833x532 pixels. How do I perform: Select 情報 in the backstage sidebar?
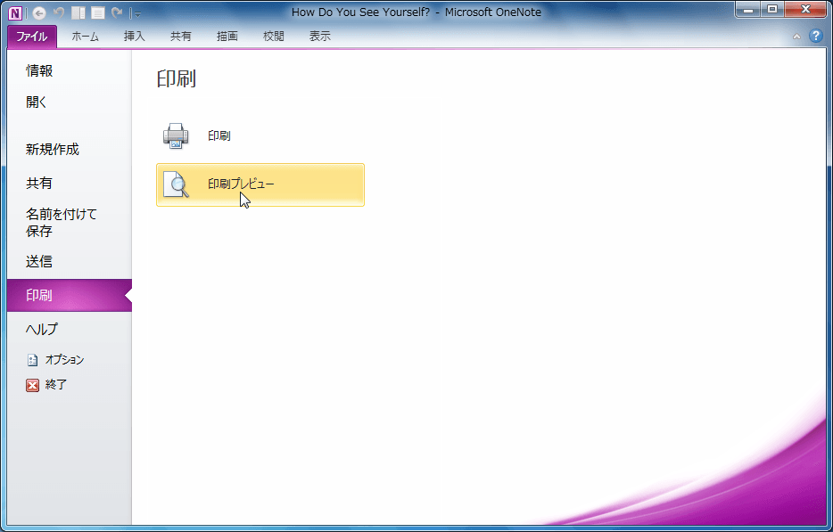click(x=70, y=70)
